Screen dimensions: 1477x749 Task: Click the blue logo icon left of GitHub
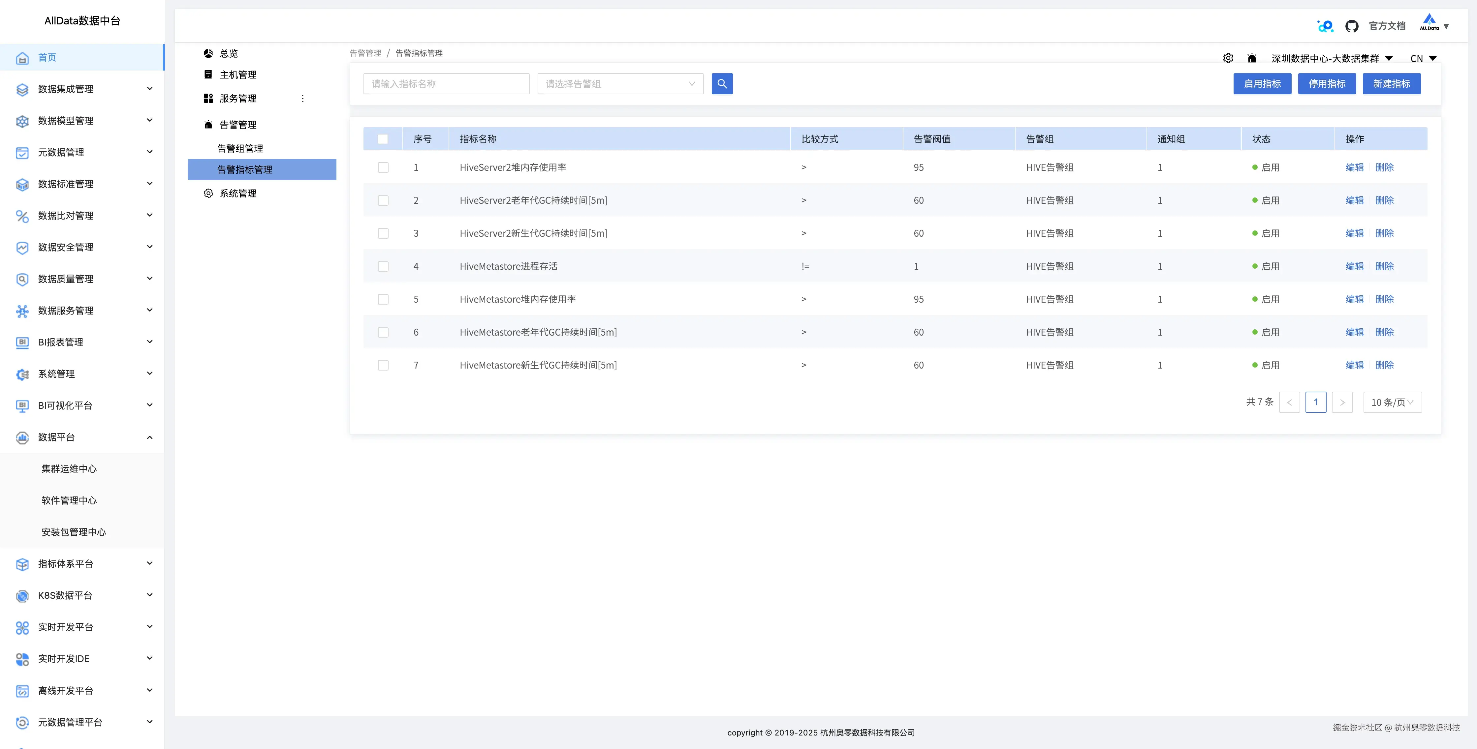[x=1325, y=26]
